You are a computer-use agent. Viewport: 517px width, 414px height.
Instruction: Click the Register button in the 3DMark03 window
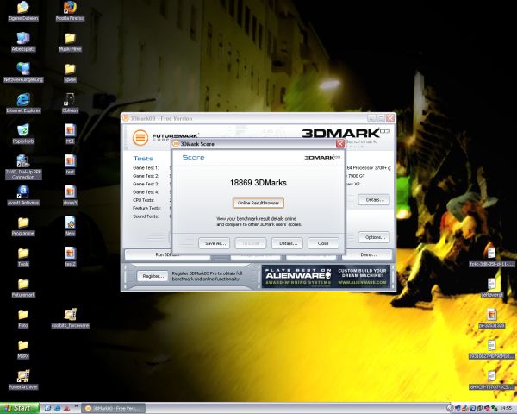(x=153, y=276)
